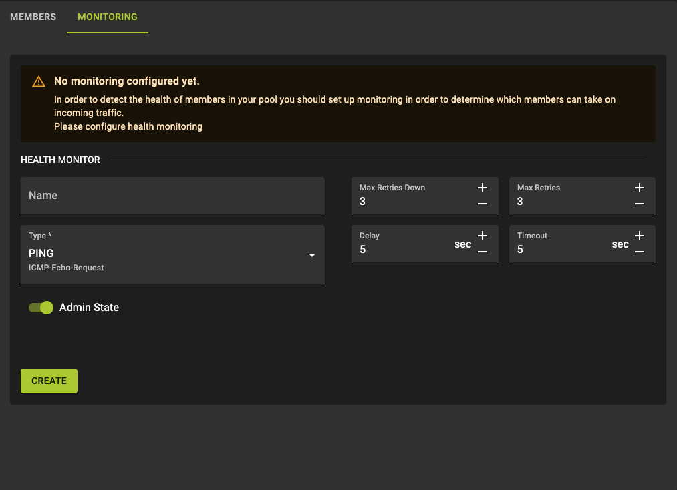The image size is (677, 490).
Task: Decrease Delay seconds with minus icon
Action: click(483, 252)
